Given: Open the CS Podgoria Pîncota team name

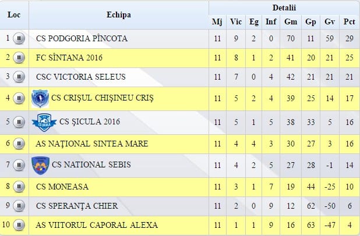Looking at the screenshot, I should coord(81,39).
